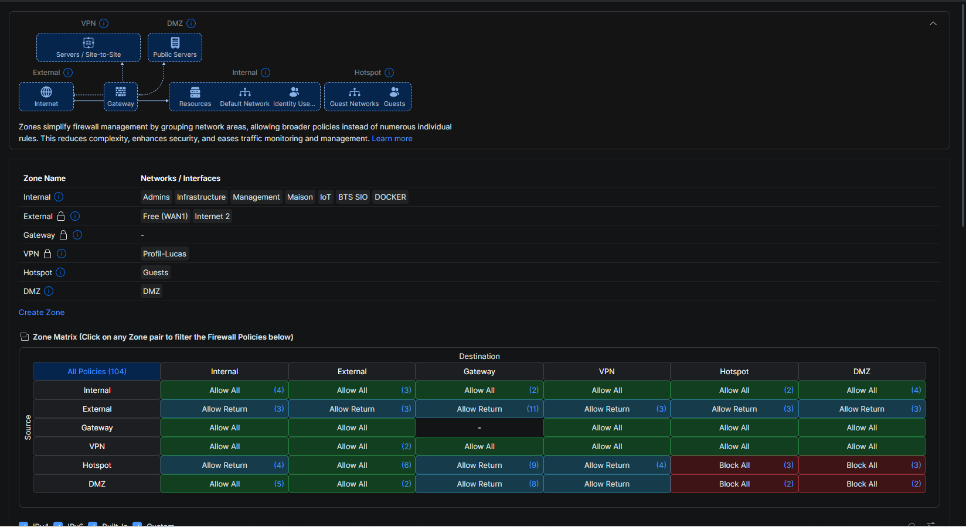Click the External destination column header
The image size is (966, 527).
click(x=352, y=371)
